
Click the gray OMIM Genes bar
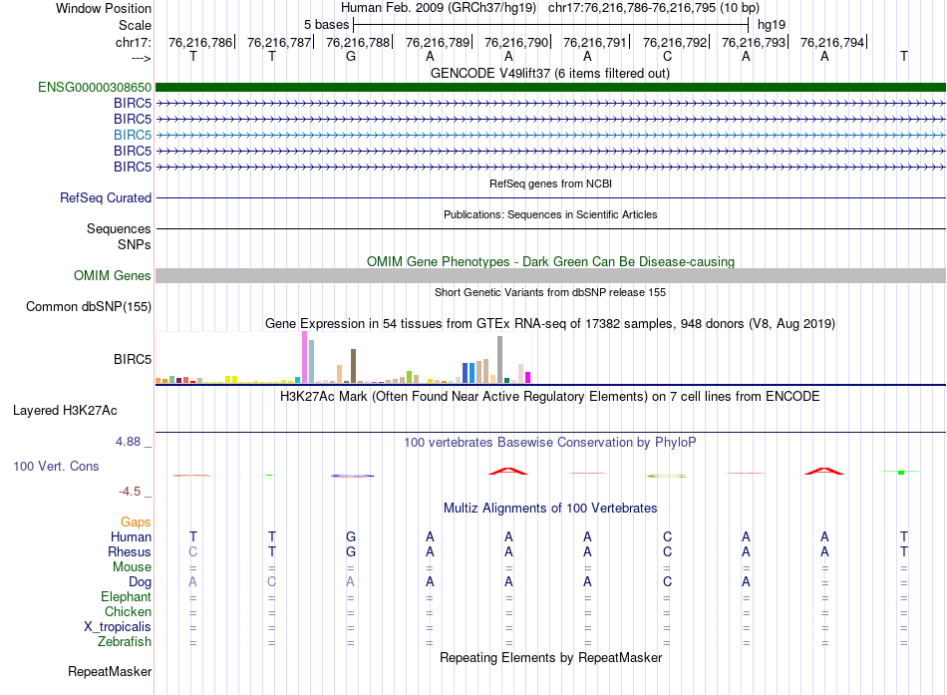pyautogui.click(x=550, y=275)
